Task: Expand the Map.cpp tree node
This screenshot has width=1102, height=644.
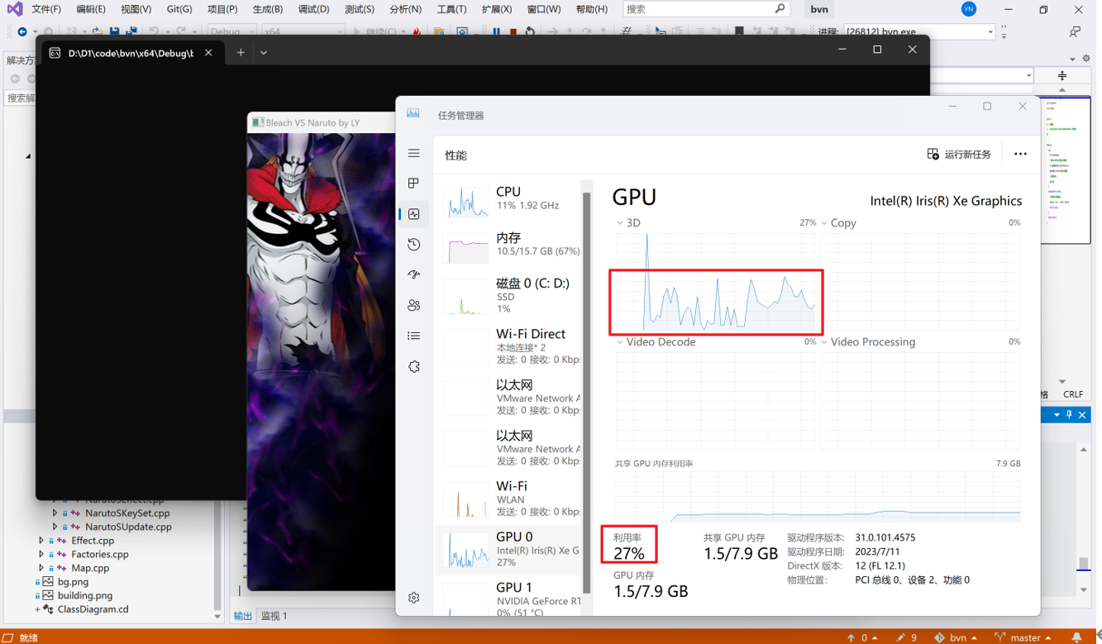Action: coord(41,568)
